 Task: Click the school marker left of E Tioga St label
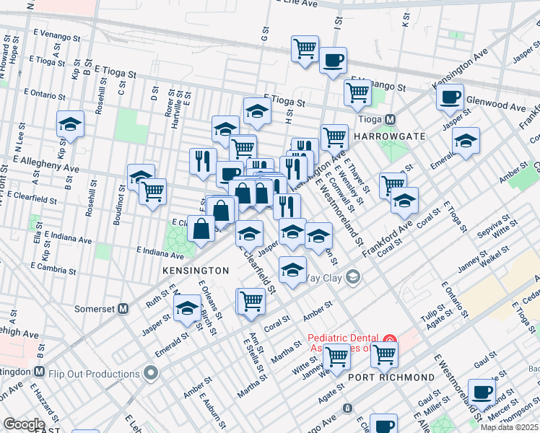(x=257, y=111)
